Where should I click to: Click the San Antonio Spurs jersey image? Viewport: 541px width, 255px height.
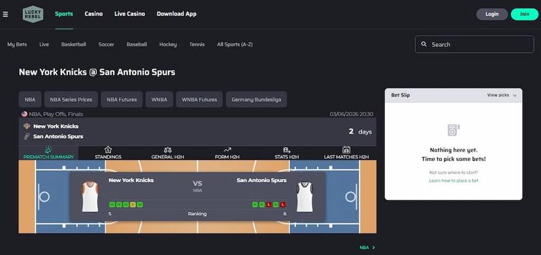pyautogui.click(x=304, y=197)
